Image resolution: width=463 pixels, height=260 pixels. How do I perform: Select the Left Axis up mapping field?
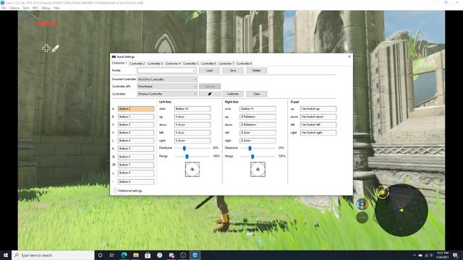click(x=192, y=117)
